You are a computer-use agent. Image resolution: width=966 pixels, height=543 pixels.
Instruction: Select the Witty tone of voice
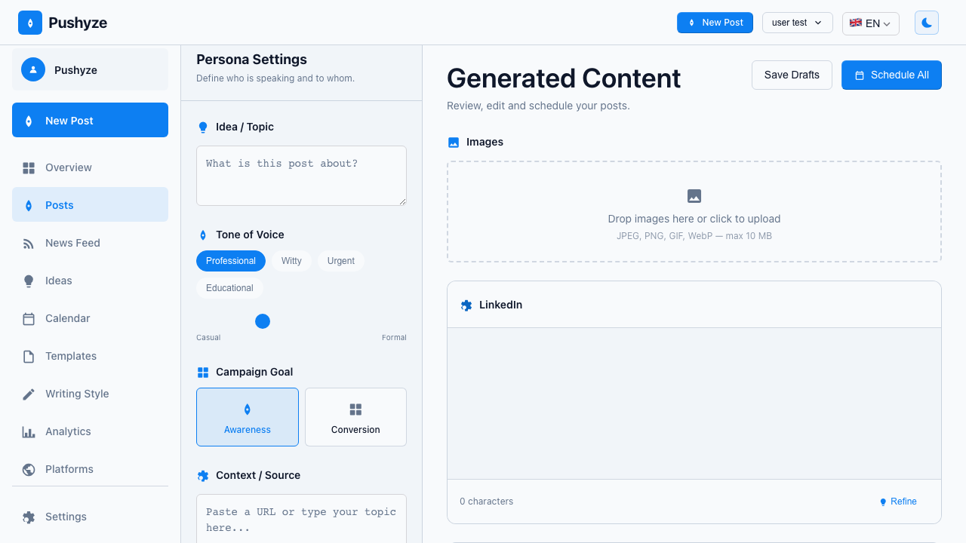click(x=291, y=261)
